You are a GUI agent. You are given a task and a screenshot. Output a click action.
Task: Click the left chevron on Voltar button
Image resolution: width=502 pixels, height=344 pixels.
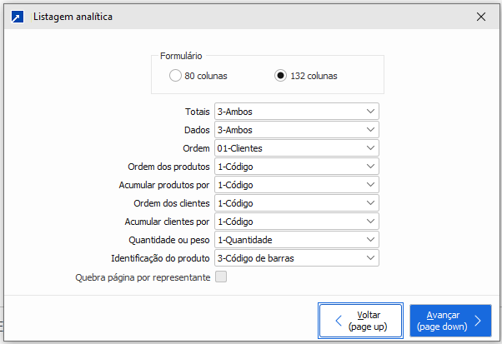click(339, 321)
